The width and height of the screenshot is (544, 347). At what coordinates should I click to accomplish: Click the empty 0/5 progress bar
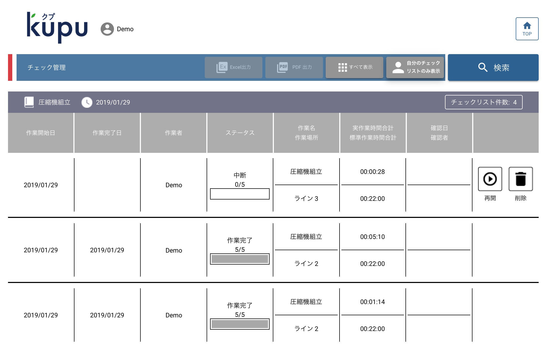(x=239, y=194)
